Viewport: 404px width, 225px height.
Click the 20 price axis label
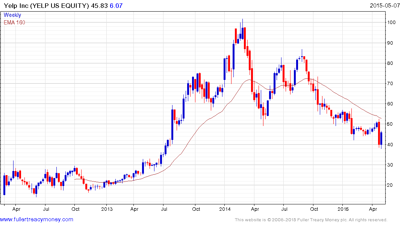pos(390,185)
